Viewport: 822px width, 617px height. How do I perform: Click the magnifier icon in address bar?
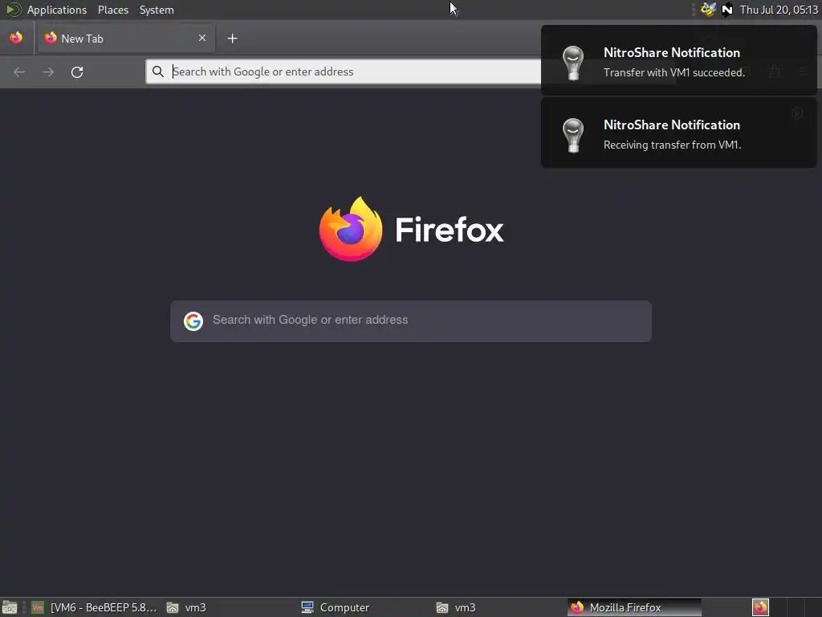pos(158,72)
